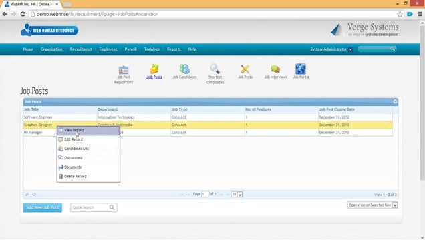Screen dimensions: 425x240
Task: Click December 31, 2012 closing date
Action: pyautogui.click(x=334, y=117)
